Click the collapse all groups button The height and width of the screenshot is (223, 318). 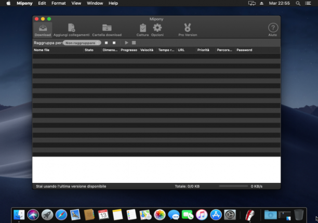coord(114,43)
